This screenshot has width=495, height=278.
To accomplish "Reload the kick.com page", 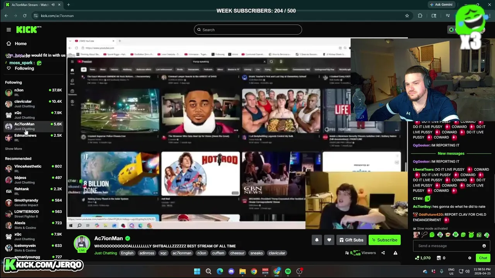I will [x=25, y=15].
